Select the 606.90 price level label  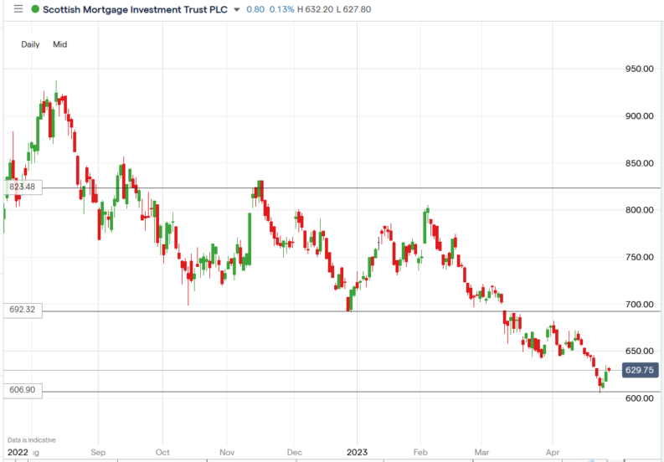point(22,391)
